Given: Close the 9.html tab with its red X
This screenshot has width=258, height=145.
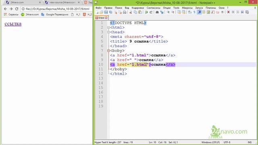Looking at the screenshot, I should (x=106, y=18).
